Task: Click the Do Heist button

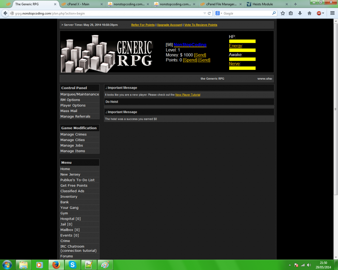Action: pyautogui.click(x=112, y=102)
